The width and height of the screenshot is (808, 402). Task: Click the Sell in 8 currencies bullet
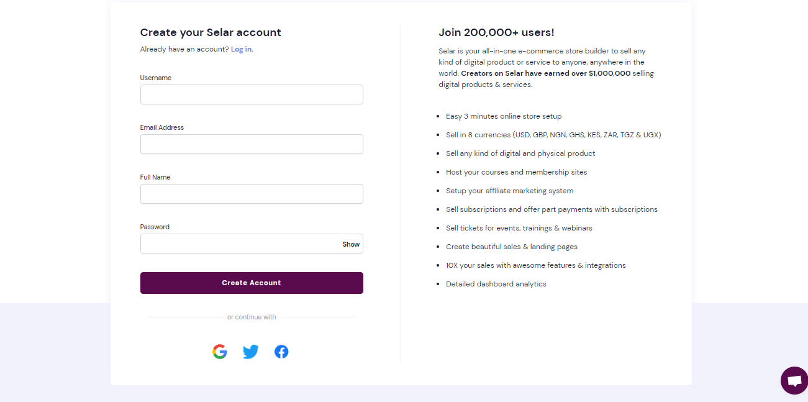pyautogui.click(x=553, y=134)
